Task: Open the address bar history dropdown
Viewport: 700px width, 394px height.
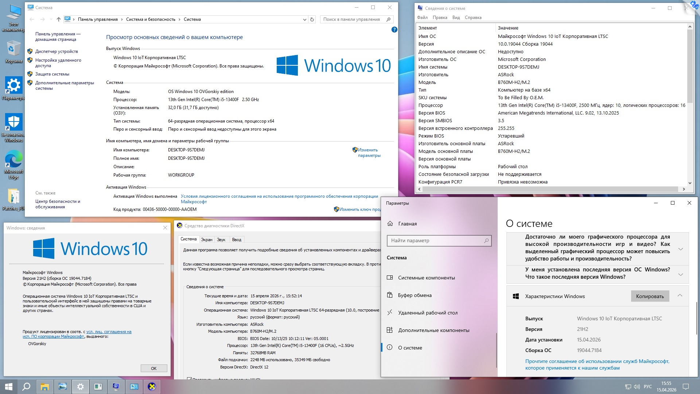Action: tap(305, 20)
